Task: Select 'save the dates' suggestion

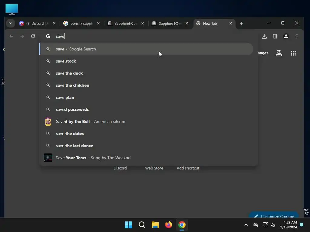Action: [146, 134]
